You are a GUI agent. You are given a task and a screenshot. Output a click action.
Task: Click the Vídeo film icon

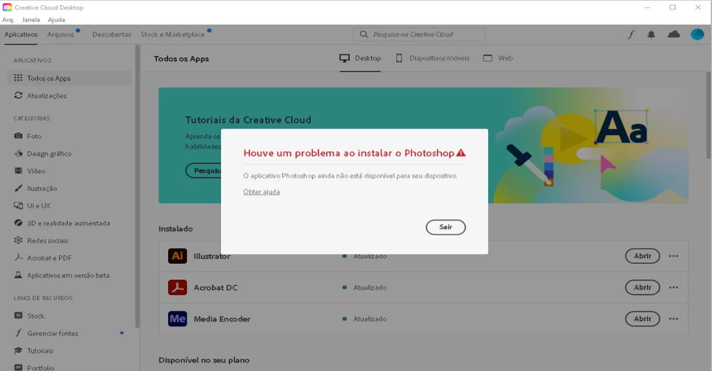click(x=18, y=171)
